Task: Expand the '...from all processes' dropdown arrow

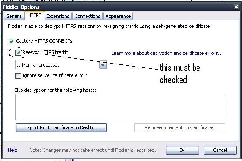Action: 103,65
